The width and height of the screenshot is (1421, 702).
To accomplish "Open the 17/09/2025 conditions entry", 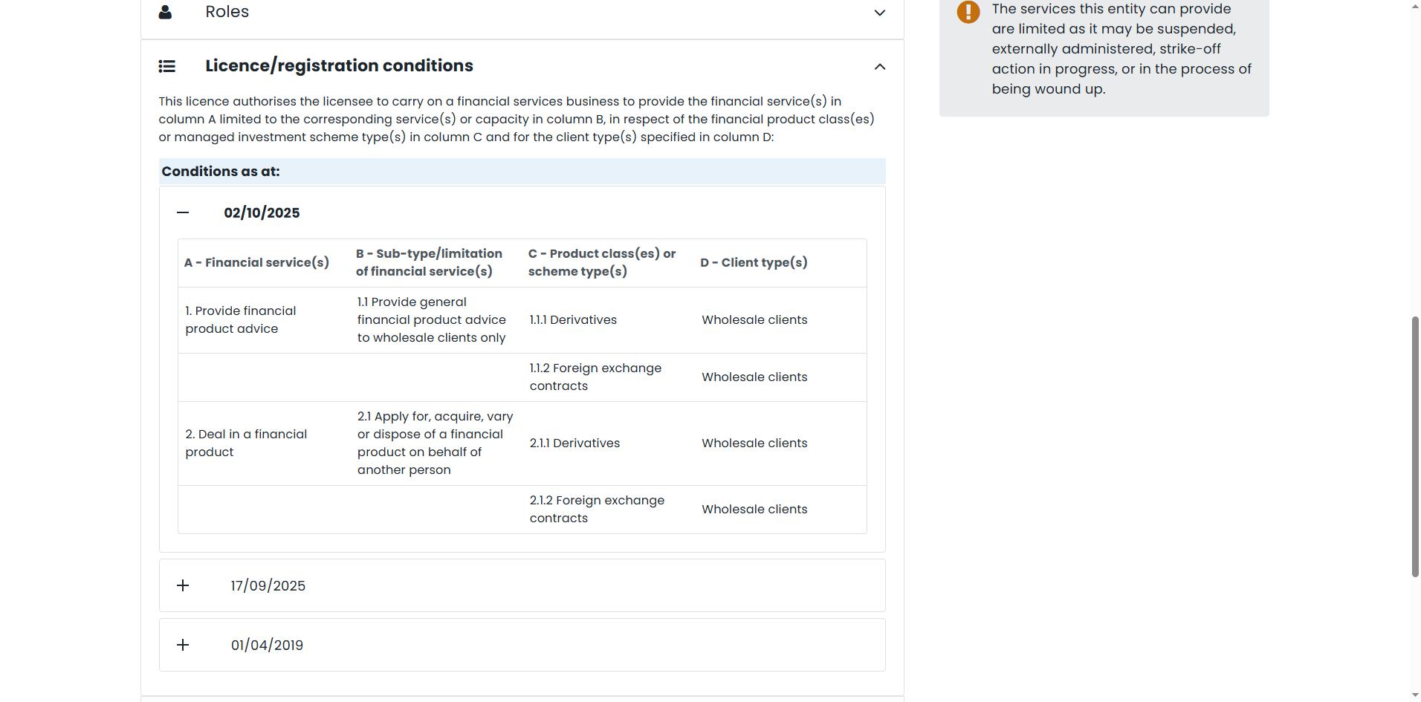I will coord(268,586).
